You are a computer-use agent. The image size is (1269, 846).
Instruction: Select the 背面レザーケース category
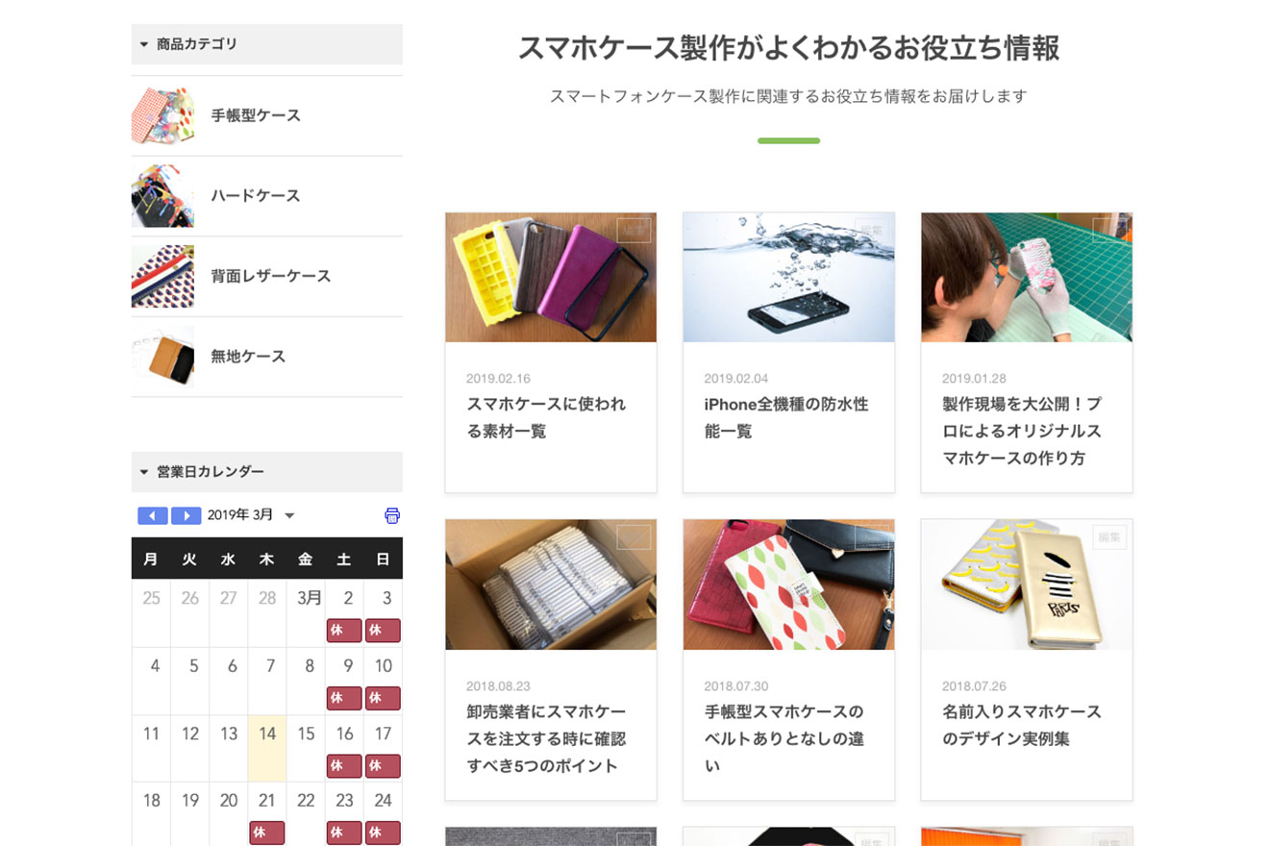click(270, 276)
